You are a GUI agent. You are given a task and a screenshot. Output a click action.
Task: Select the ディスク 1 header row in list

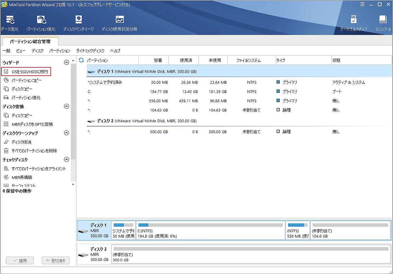[239, 71]
